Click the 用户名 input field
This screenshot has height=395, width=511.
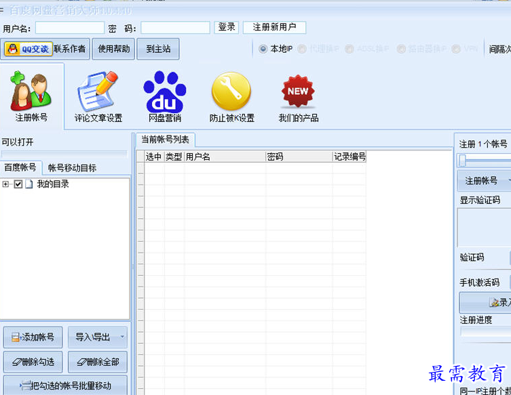[70, 28]
